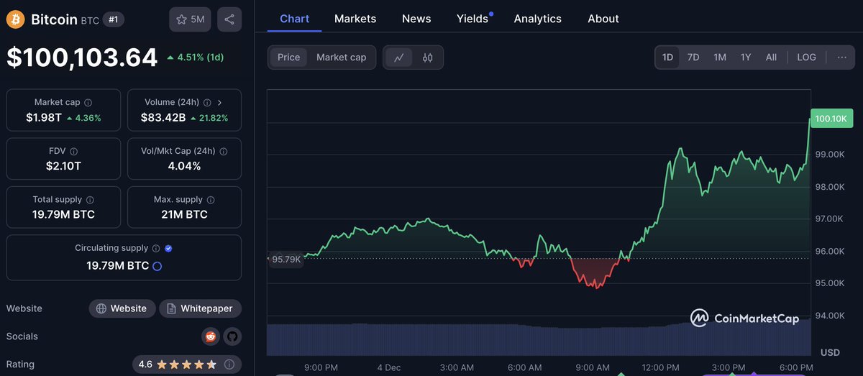Click the 12:00 PM time axis label
Image resolution: width=863 pixels, height=376 pixels.
pyautogui.click(x=661, y=367)
